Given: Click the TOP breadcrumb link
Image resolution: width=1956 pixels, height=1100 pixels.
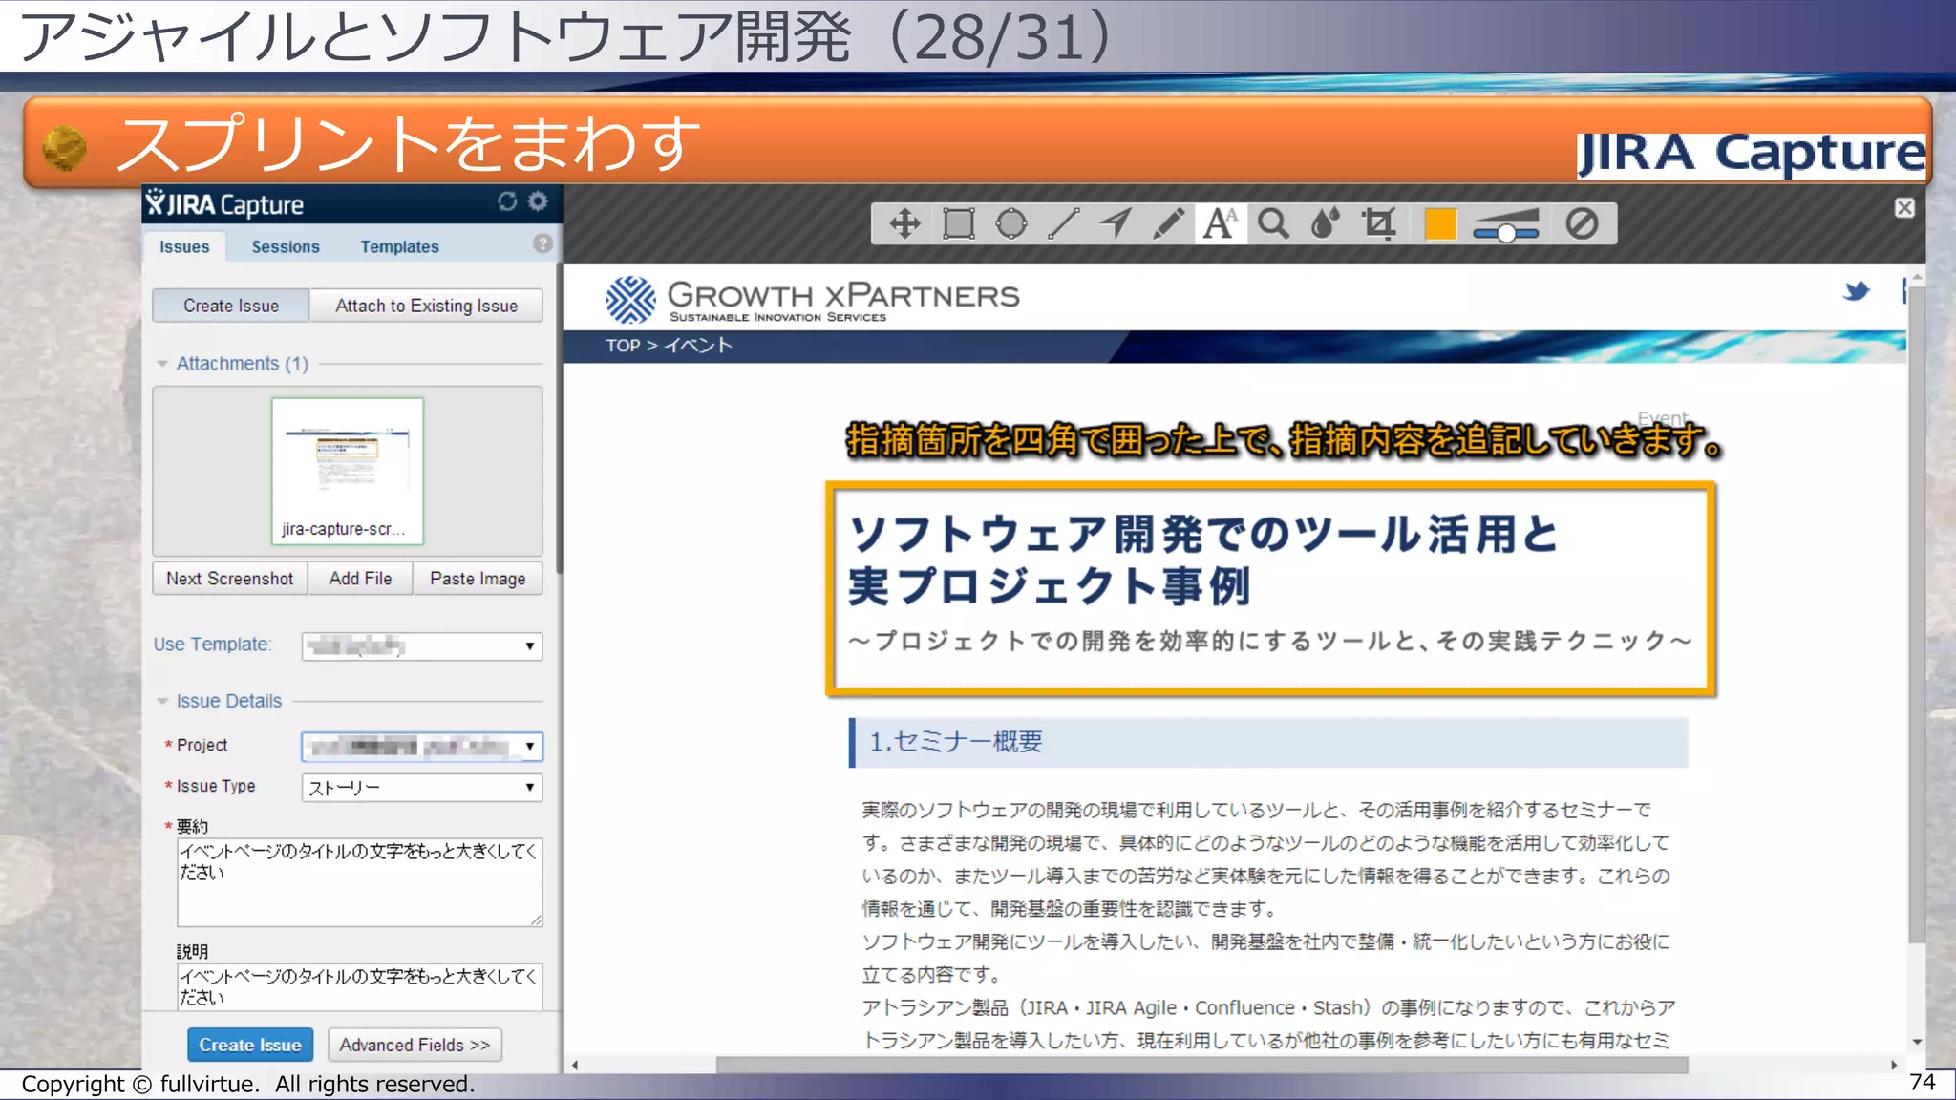Looking at the screenshot, I should point(623,346).
